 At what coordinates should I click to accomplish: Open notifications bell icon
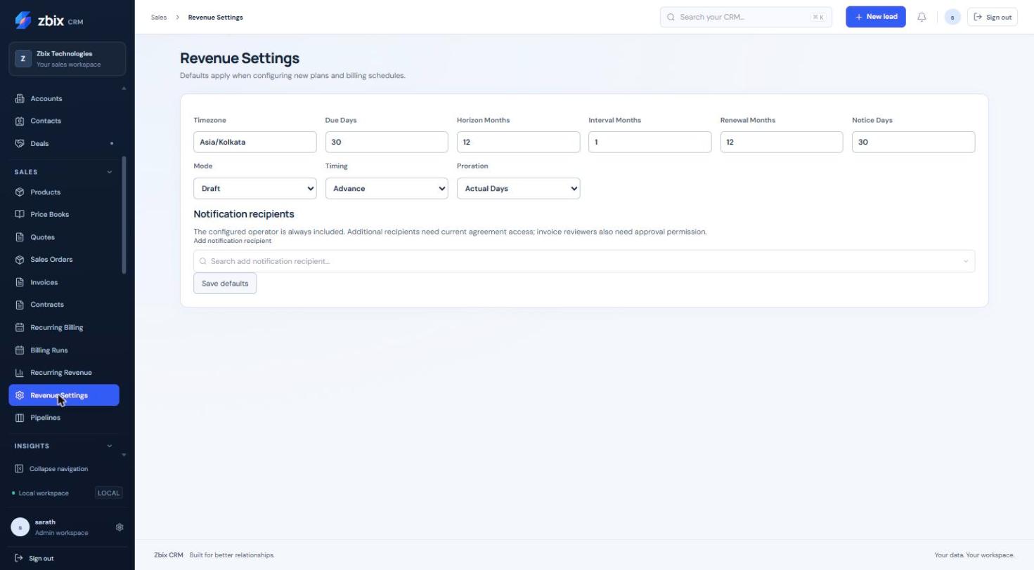coord(922,17)
